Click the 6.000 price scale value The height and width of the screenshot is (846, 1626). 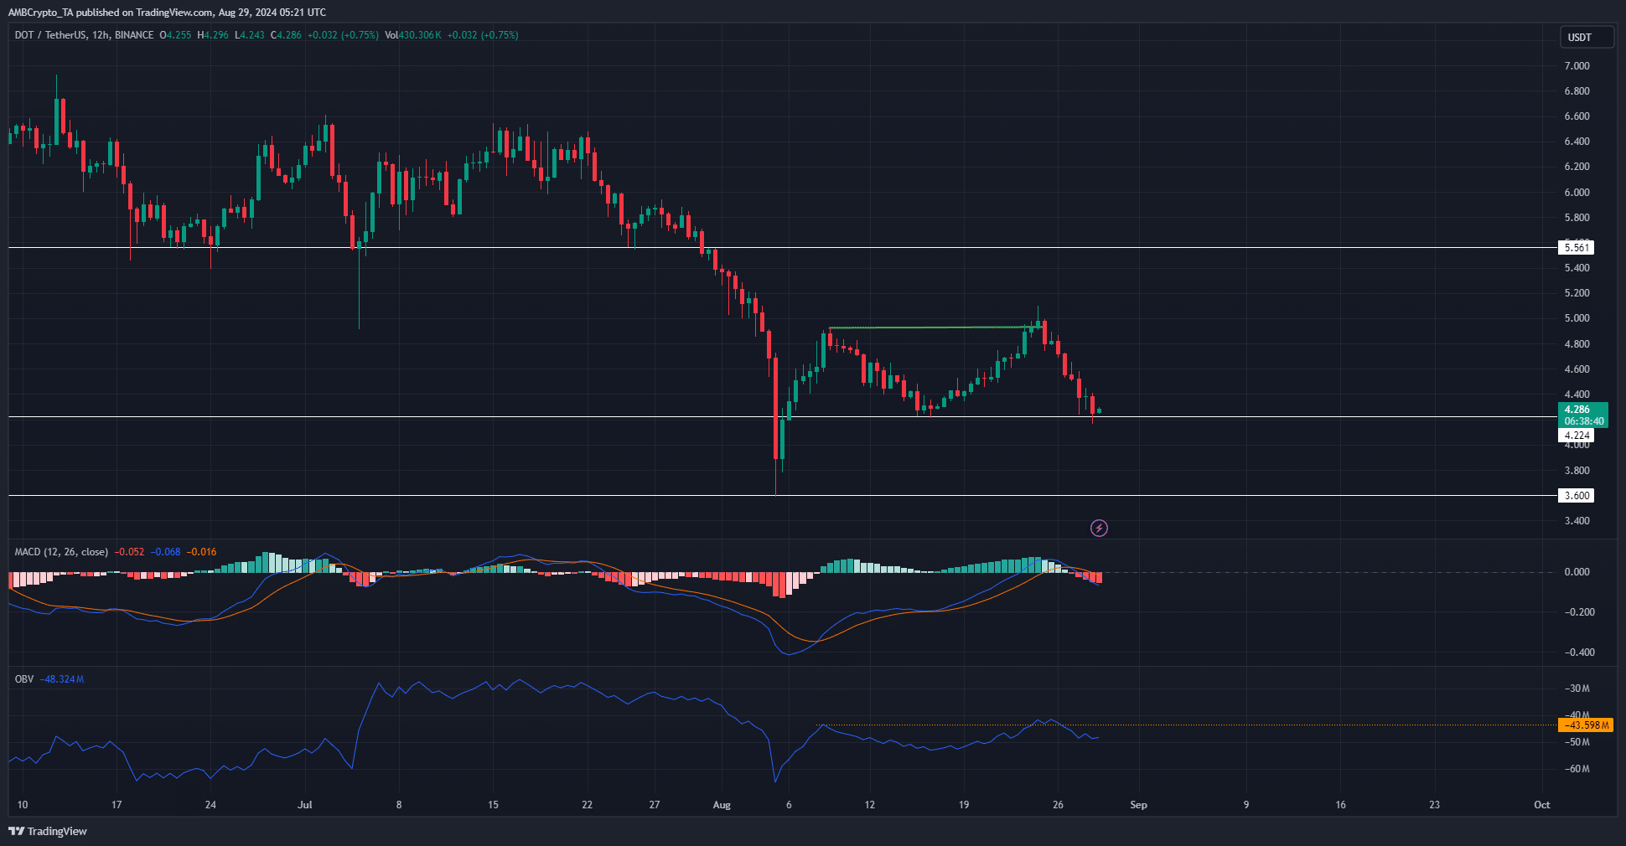click(1577, 193)
